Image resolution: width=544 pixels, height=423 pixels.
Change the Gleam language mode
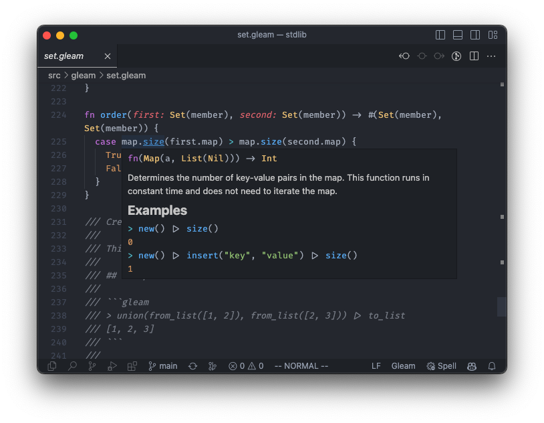click(403, 366)
